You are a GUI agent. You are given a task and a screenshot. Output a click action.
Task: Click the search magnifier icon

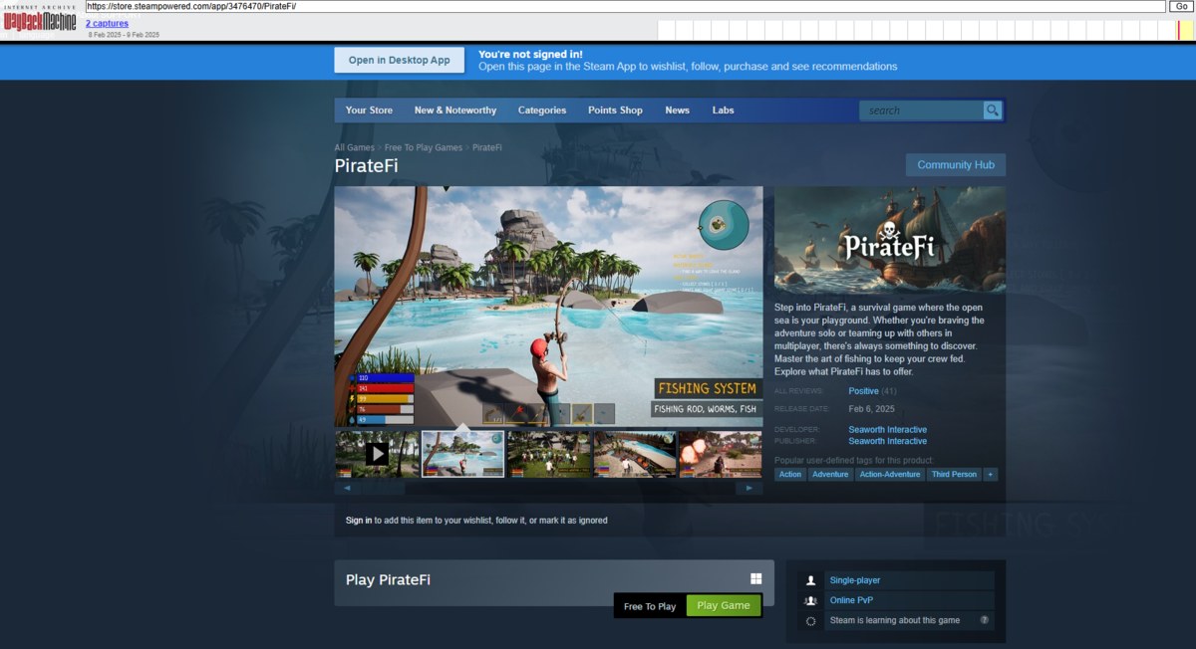(x=992, y=110)
